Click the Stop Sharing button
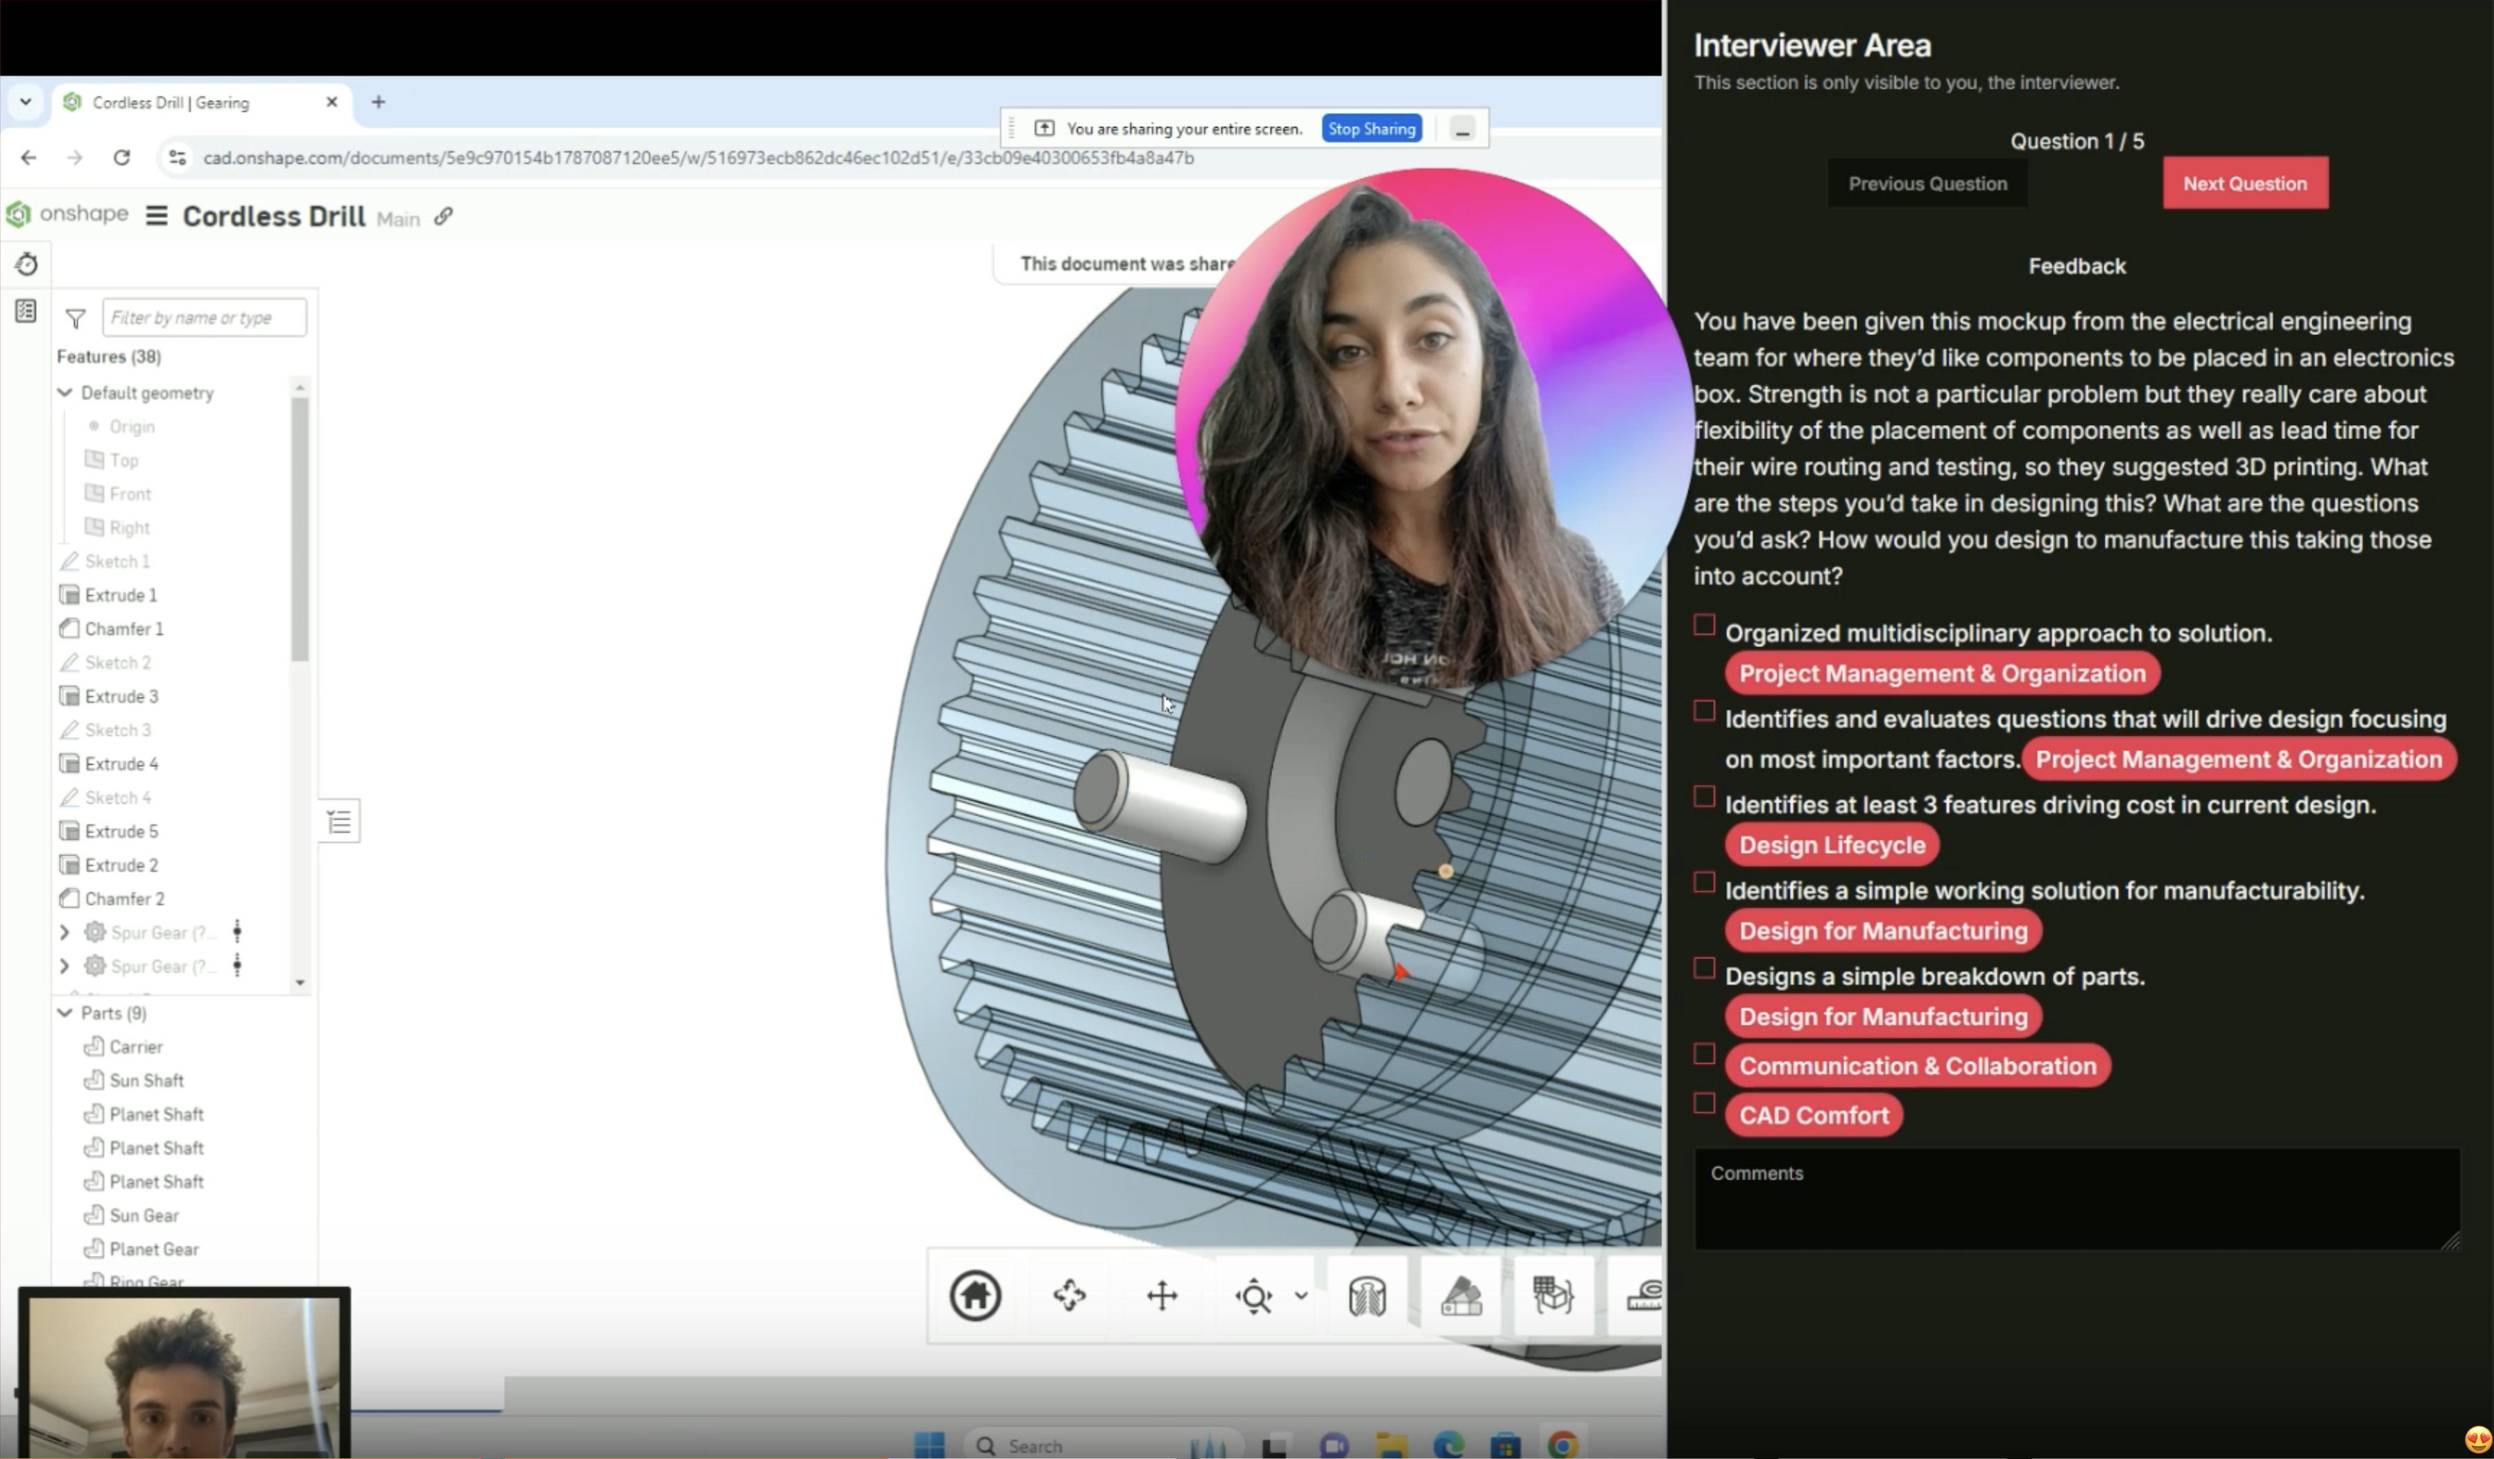 1370,129
